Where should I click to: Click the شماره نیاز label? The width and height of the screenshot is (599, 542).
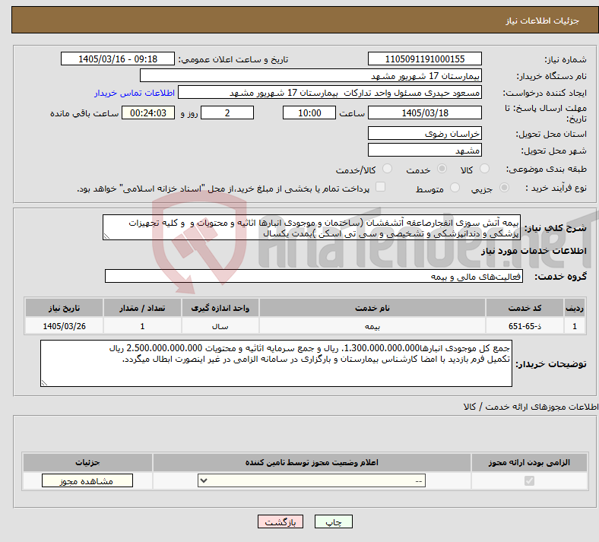coord(566,59)
